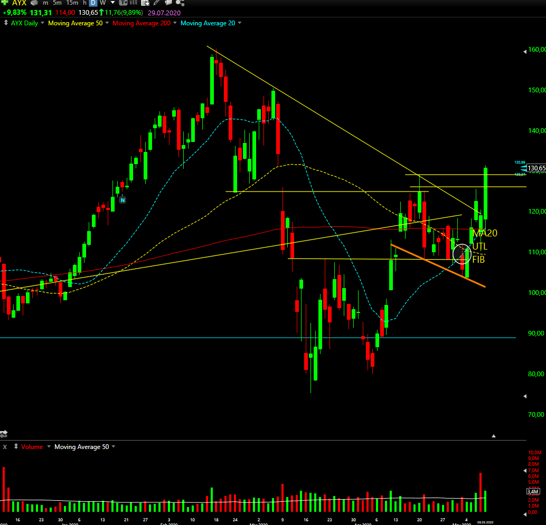
Task: Click the Moving Average 50 label in volume panel
Action: [81, 447]
